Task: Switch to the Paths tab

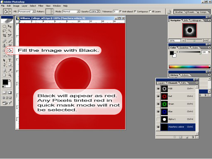Action: click(x=183, y=83)
